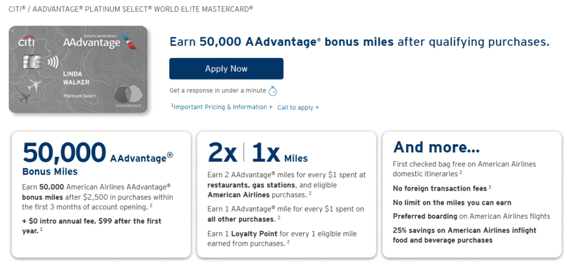This screenshot has height=264, width=567.
Task: Click the stopwatch icon beside response time
Action: point(272,91)
